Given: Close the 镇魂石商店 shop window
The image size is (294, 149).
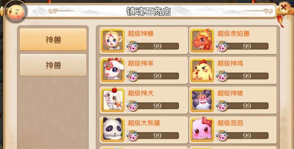Looking at the screenshot, I should [x=284, y=7].
